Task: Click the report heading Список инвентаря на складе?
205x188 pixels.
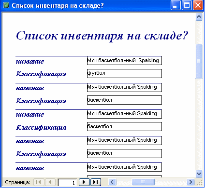Action: pyautogui.click(x=102, y=36)
